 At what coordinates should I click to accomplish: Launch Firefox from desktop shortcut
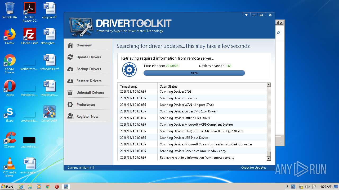(x=10, y=36)
